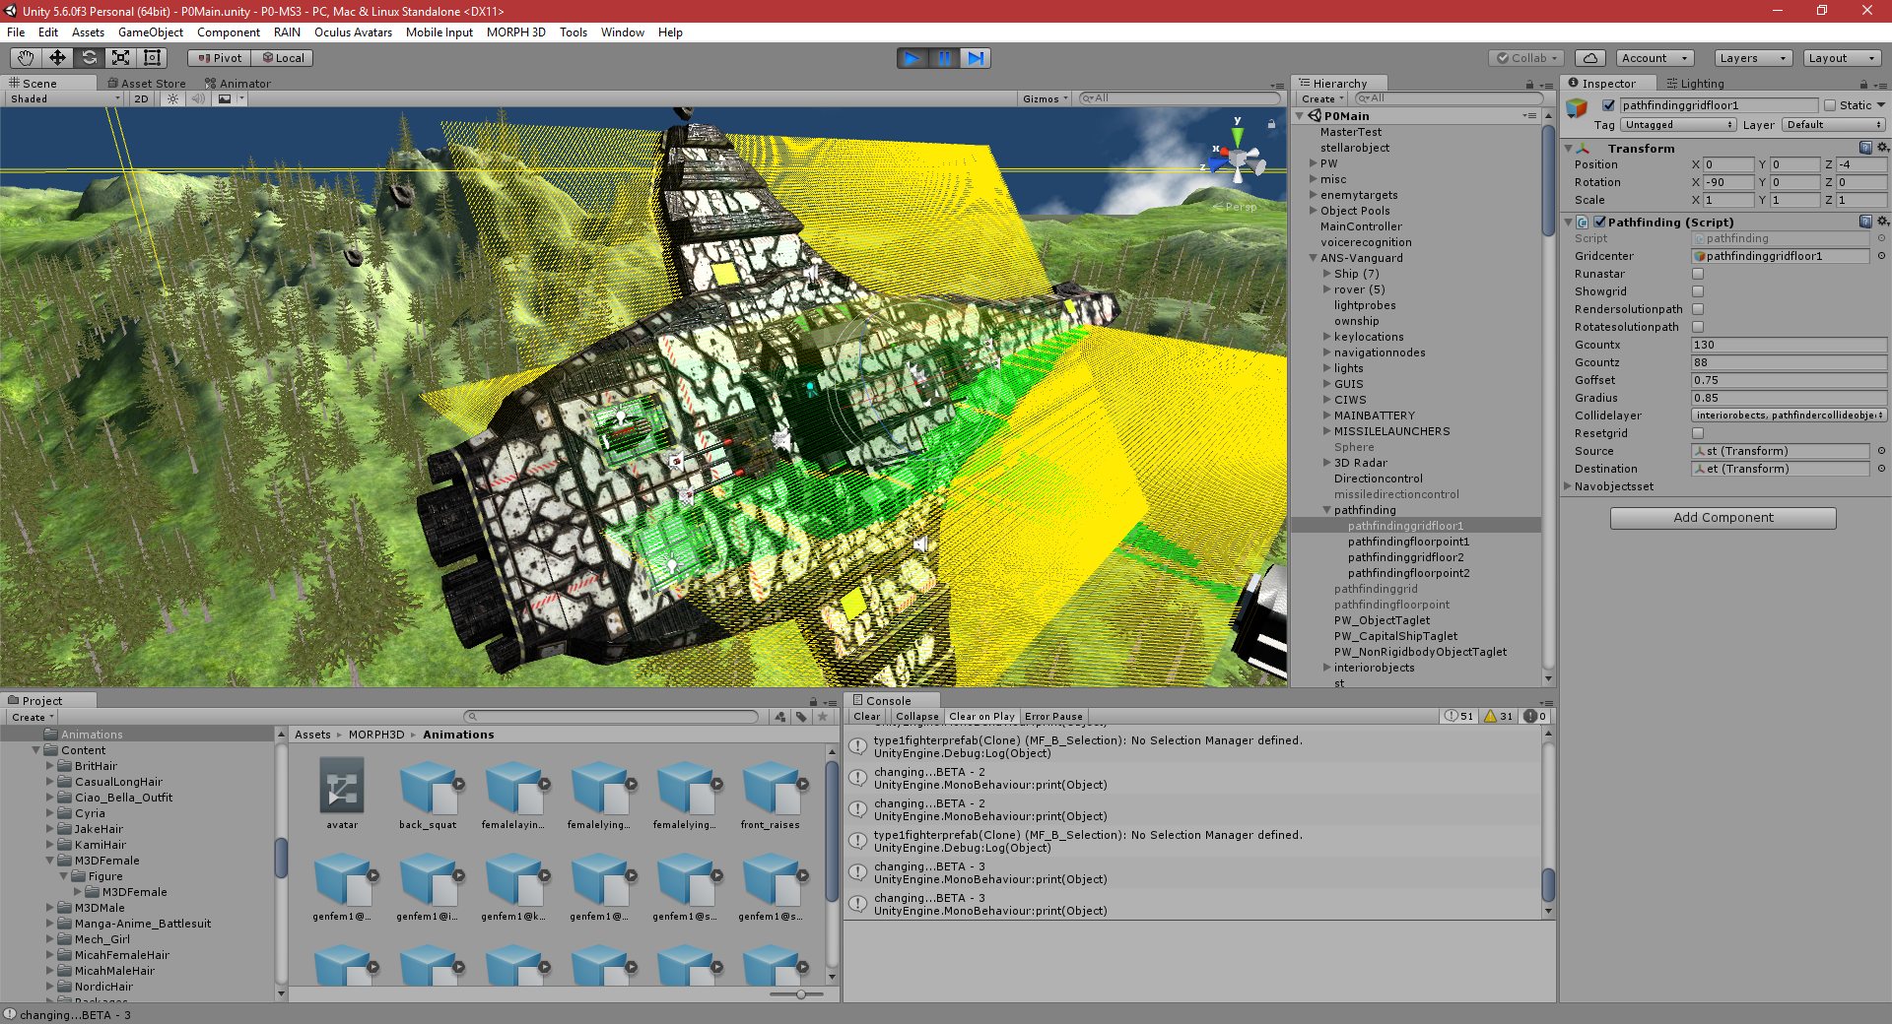Open Pathfinding script gear menu

(1882, 222)
